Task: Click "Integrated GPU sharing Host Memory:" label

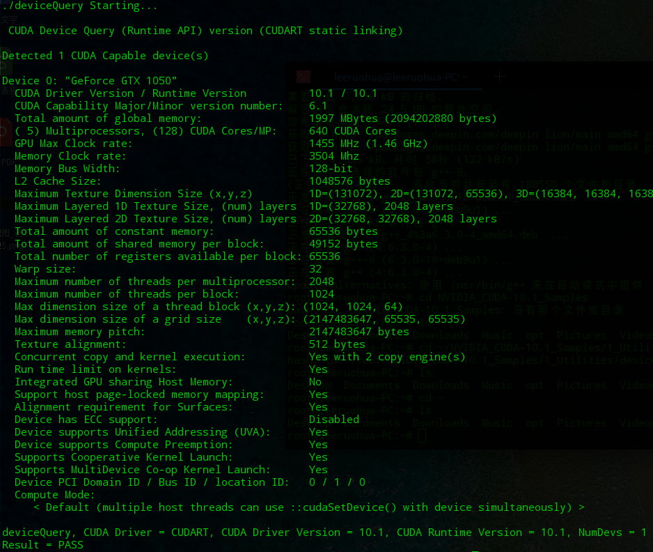Action: pyautogui.click(x=124, y=382)
